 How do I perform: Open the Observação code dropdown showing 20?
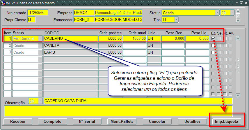[40, 101]
